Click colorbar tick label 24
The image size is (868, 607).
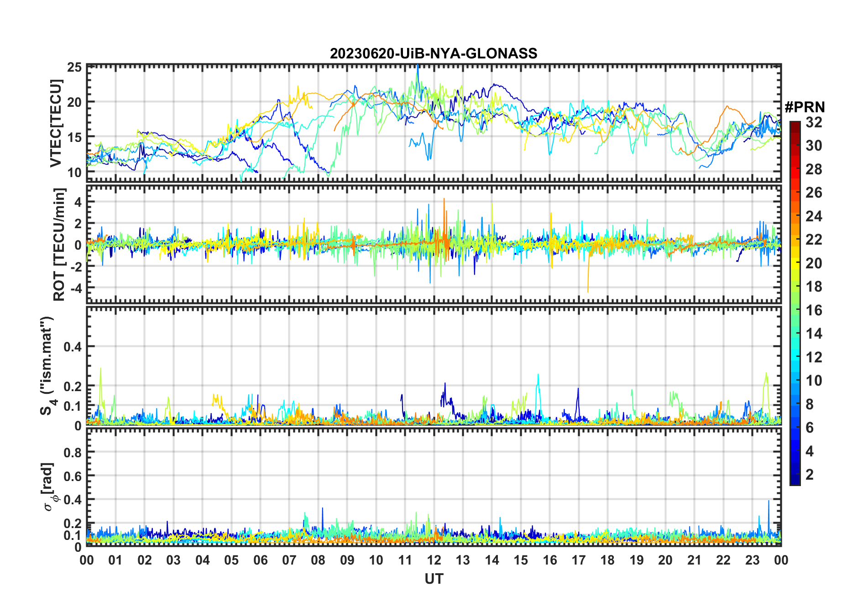click(814, 216)
